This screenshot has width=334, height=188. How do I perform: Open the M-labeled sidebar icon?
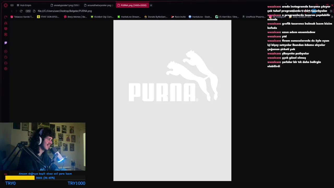point(6,34)
